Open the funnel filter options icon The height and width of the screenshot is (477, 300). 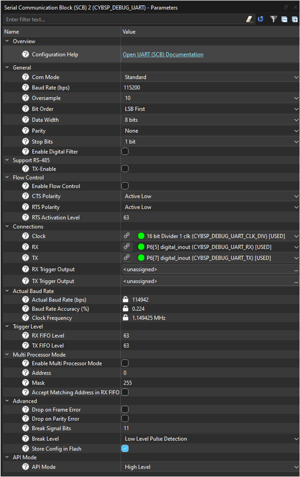coord(273,19)
